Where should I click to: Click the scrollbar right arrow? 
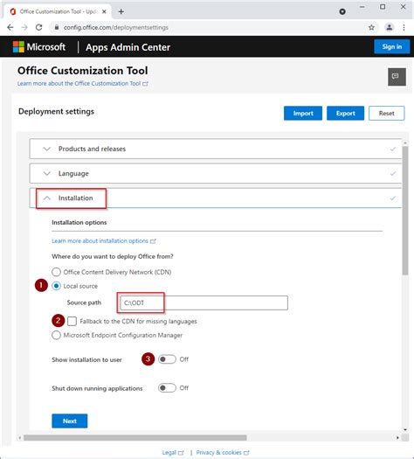tap(397, 438)
